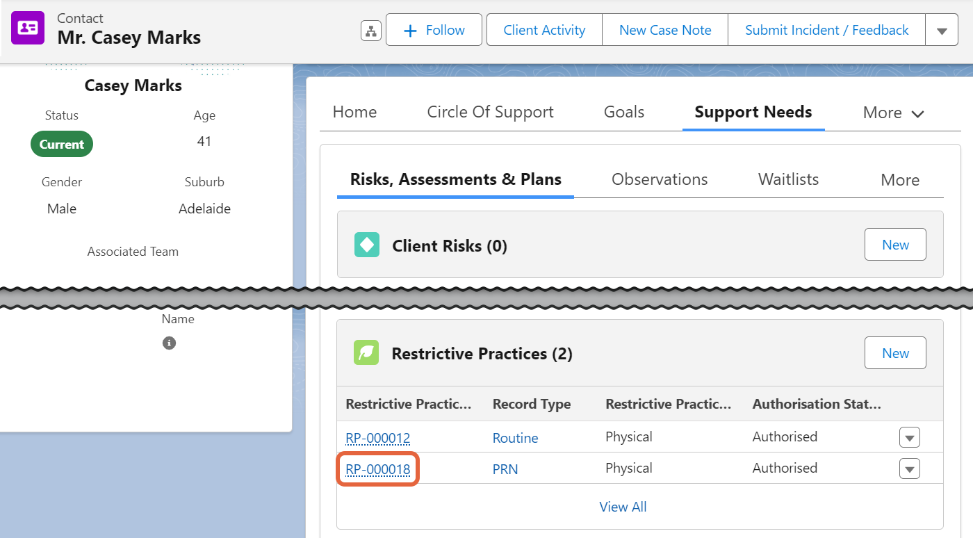Image resolution: width=973 pixels, height=538 pixels.
Task: Click View All under Restrictive Practices
Action: tap(623, 507)
